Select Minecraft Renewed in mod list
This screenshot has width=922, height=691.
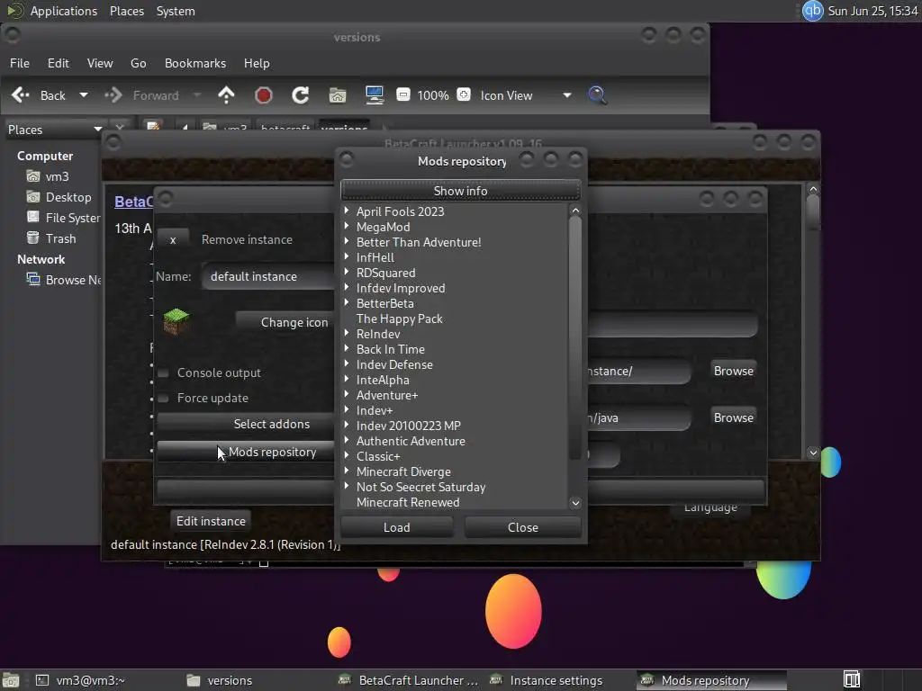pyautogui.click(x=408, y=502)
